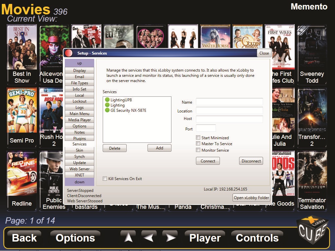Click the Back button in bottom bar
Screen dimensions: 335x251
pos(24,238)
